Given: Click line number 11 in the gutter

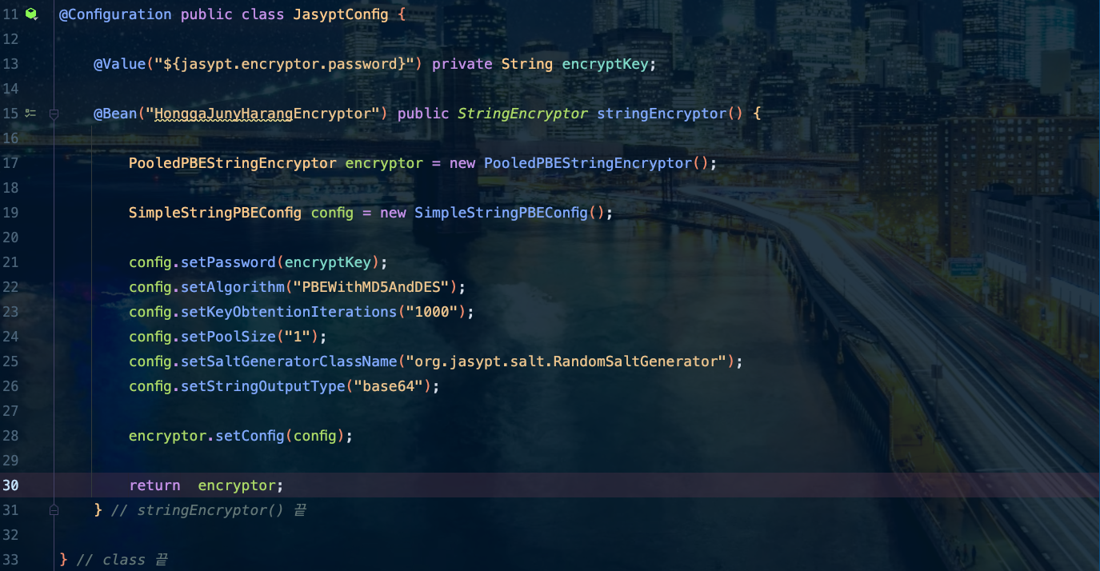Looking at the screenshot, I should click(x=10, y=14).
